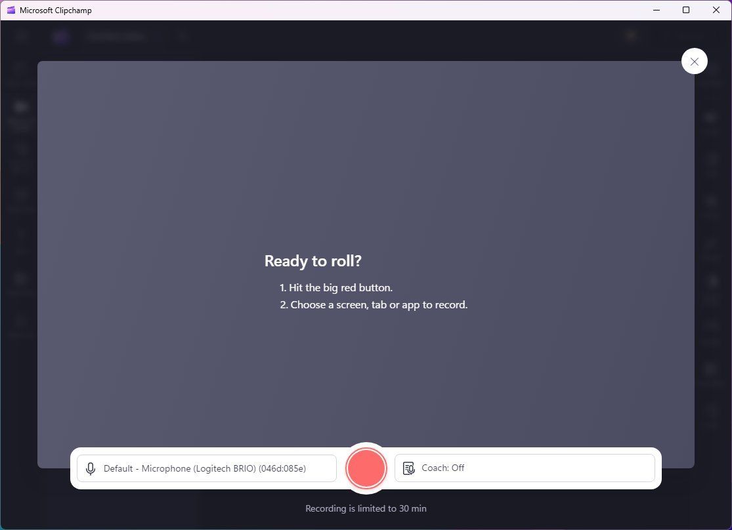The width and height of the screenshot is (732, 530).
Task: Click the Export button at top right
Action: point(693,35)
